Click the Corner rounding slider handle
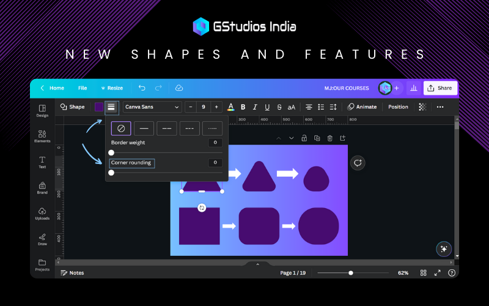This screenshot has height=306, width=489. (x=111, y=173)
